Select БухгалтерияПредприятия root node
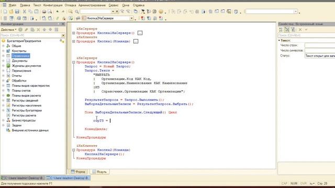Image resolution: width=335 pixels, height=188 pixels. [x=24, y=41]
